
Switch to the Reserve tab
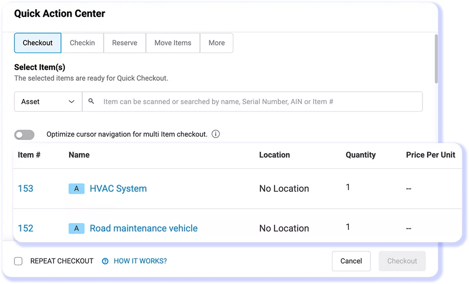125,43
